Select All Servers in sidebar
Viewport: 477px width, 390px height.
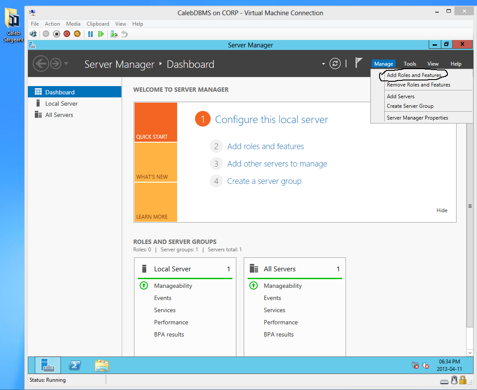pyautogui.click(x=74, y=115)
